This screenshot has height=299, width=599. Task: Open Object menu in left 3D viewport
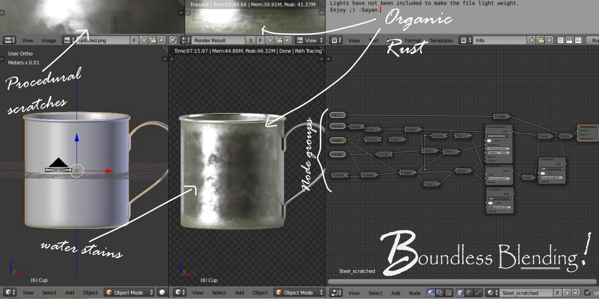click(x=90, y=292)
